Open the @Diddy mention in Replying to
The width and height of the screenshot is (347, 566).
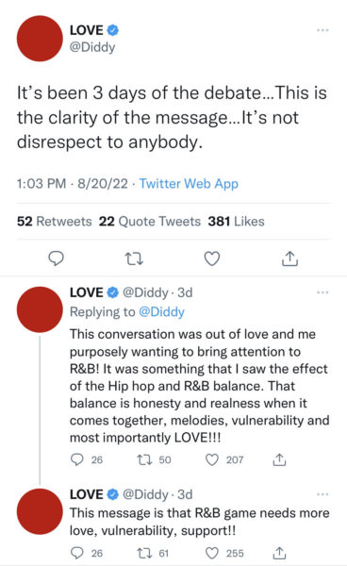click(x=161, y=311)
